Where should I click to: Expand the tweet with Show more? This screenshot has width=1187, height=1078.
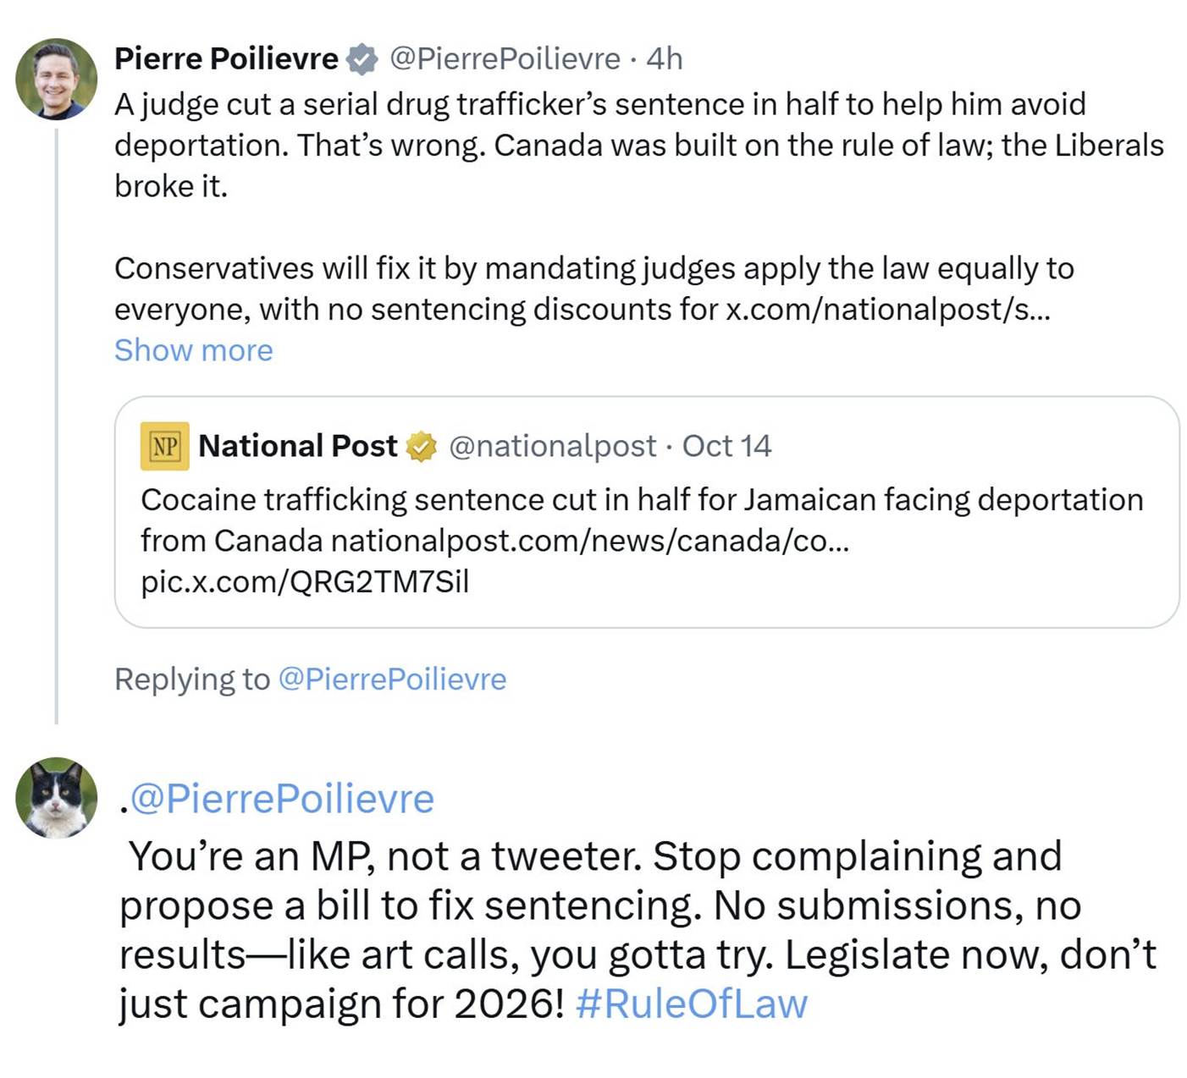(193, 350)
